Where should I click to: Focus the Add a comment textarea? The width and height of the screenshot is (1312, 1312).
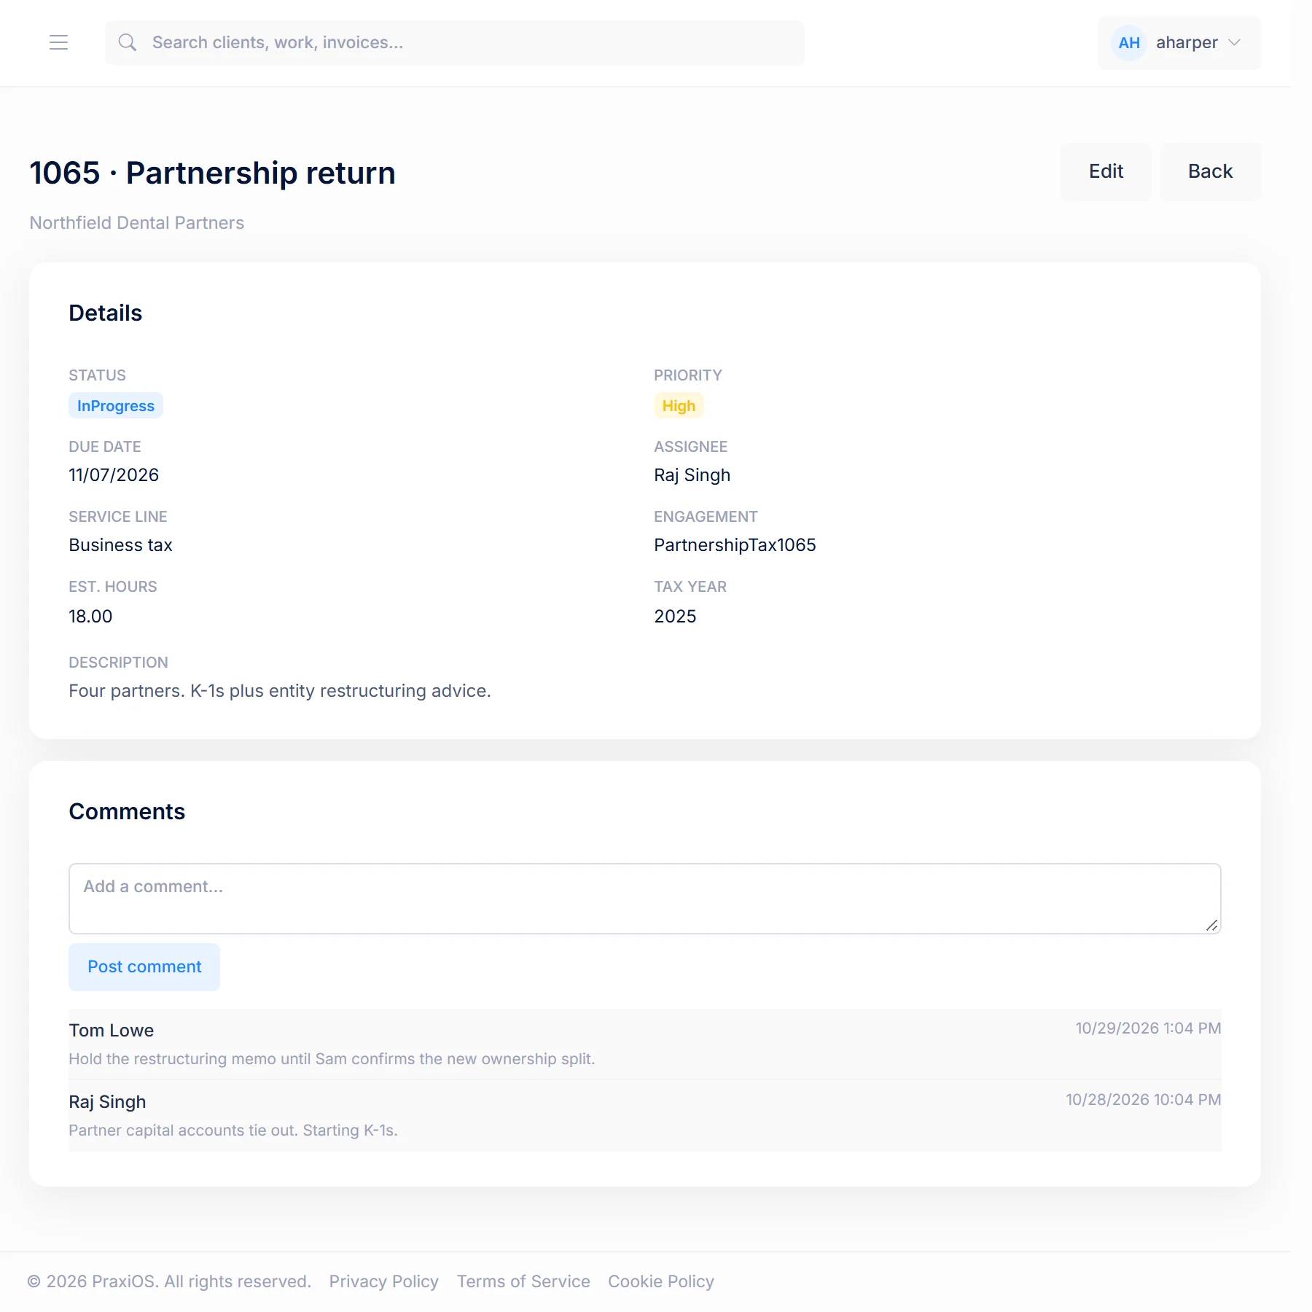tap(644, 899)
